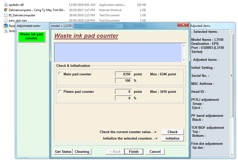Click 'Model Name : L3150' in Adjusted items
This screenshot has height=162, width=238.
(x=207, y=40)
